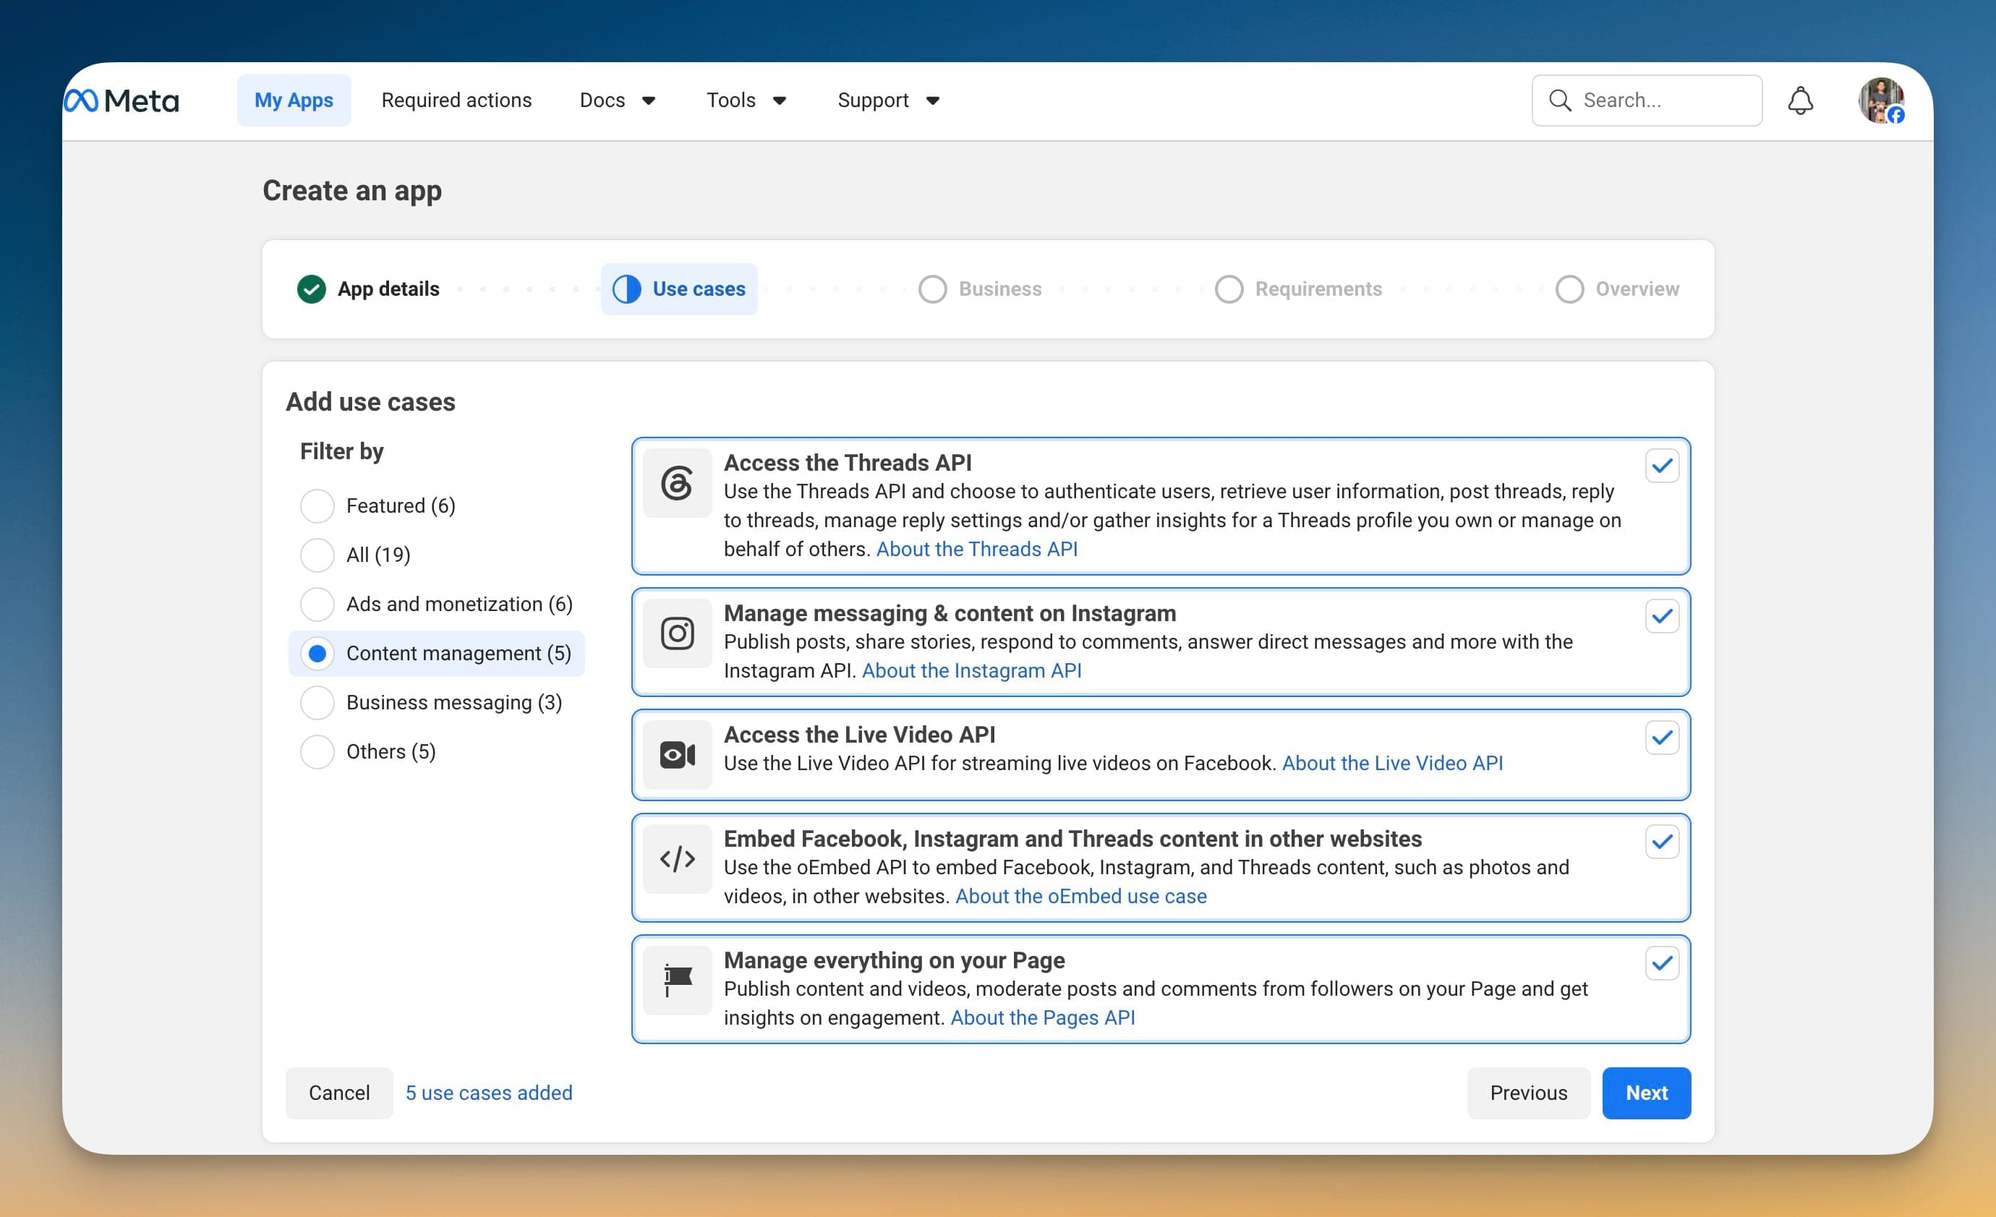The image size is (1996, 1217).
Task: Uncheck Access the Live Video API
Action: tap(1661, 738)
